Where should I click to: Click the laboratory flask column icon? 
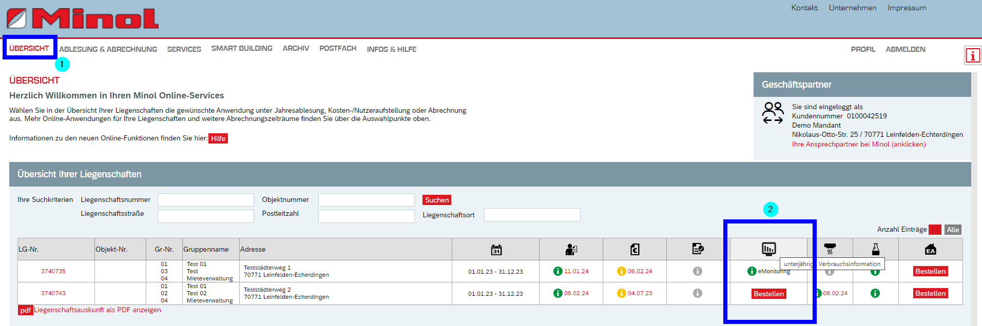pos(875,250)
